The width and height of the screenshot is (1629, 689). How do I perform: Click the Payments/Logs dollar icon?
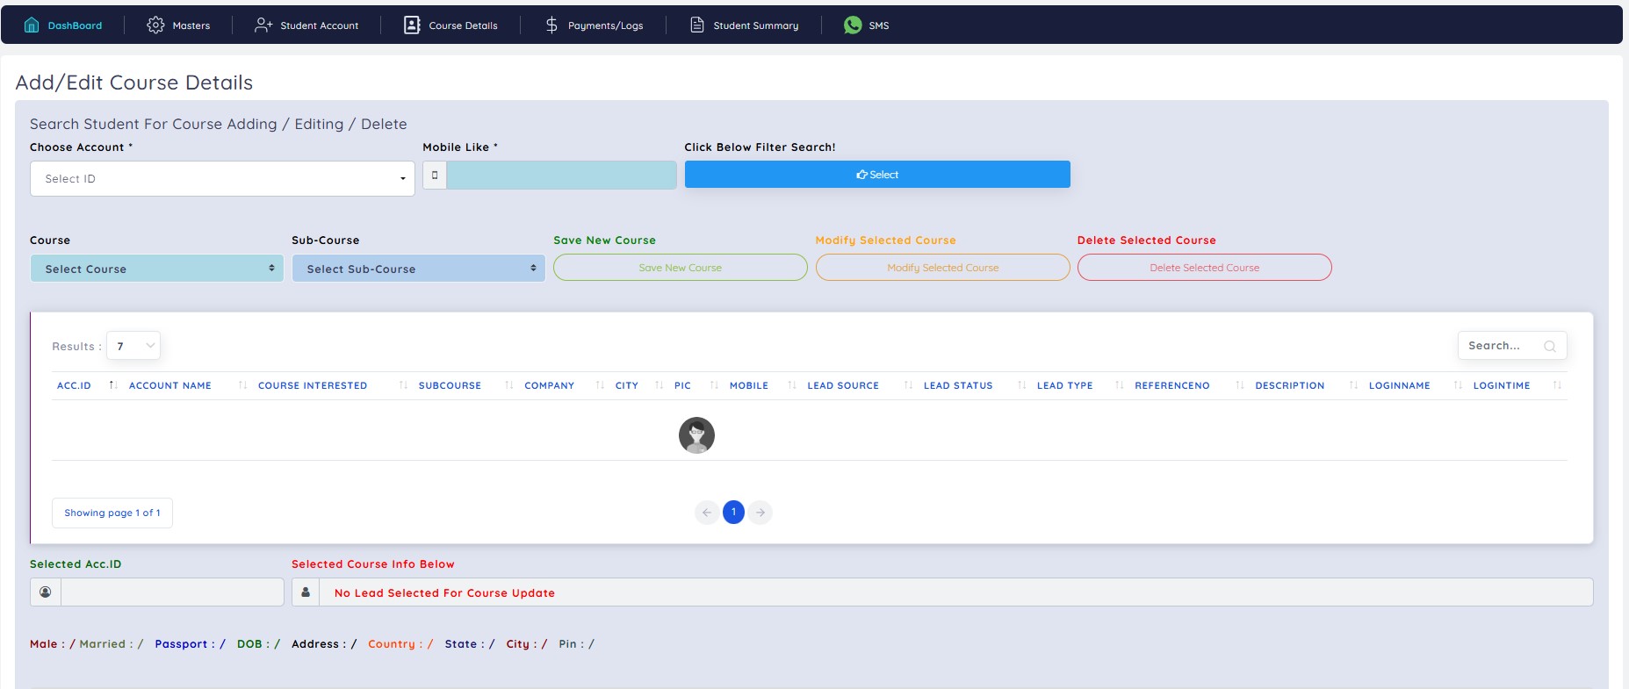point(551,25)
